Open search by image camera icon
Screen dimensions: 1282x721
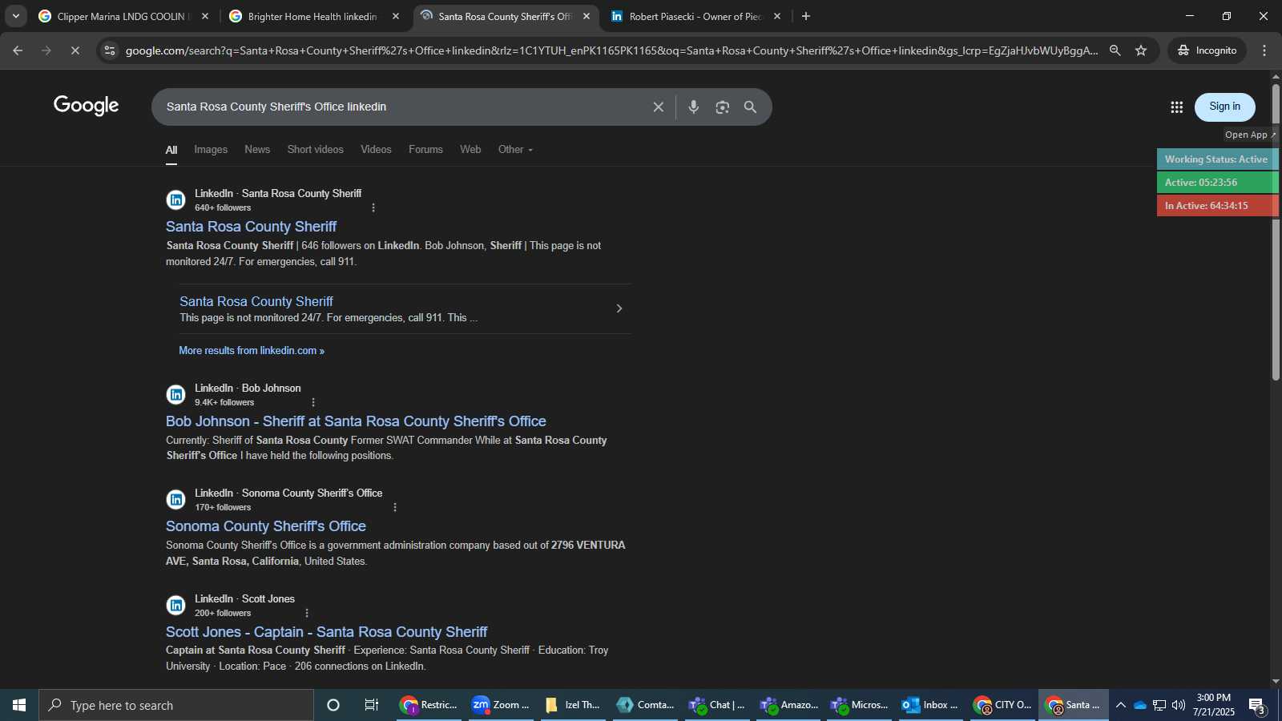point(723,107)
